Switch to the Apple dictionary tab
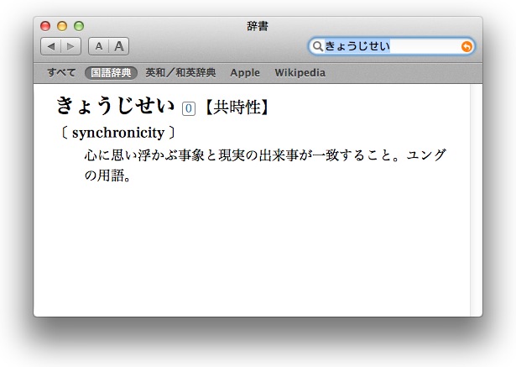The width and height of the screenshot is (516, 367). point(245,73)
